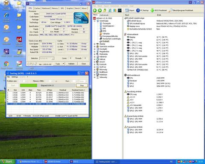
Task: Switch to Testing LinX taskbar button
Action: (x=106, y=162)
